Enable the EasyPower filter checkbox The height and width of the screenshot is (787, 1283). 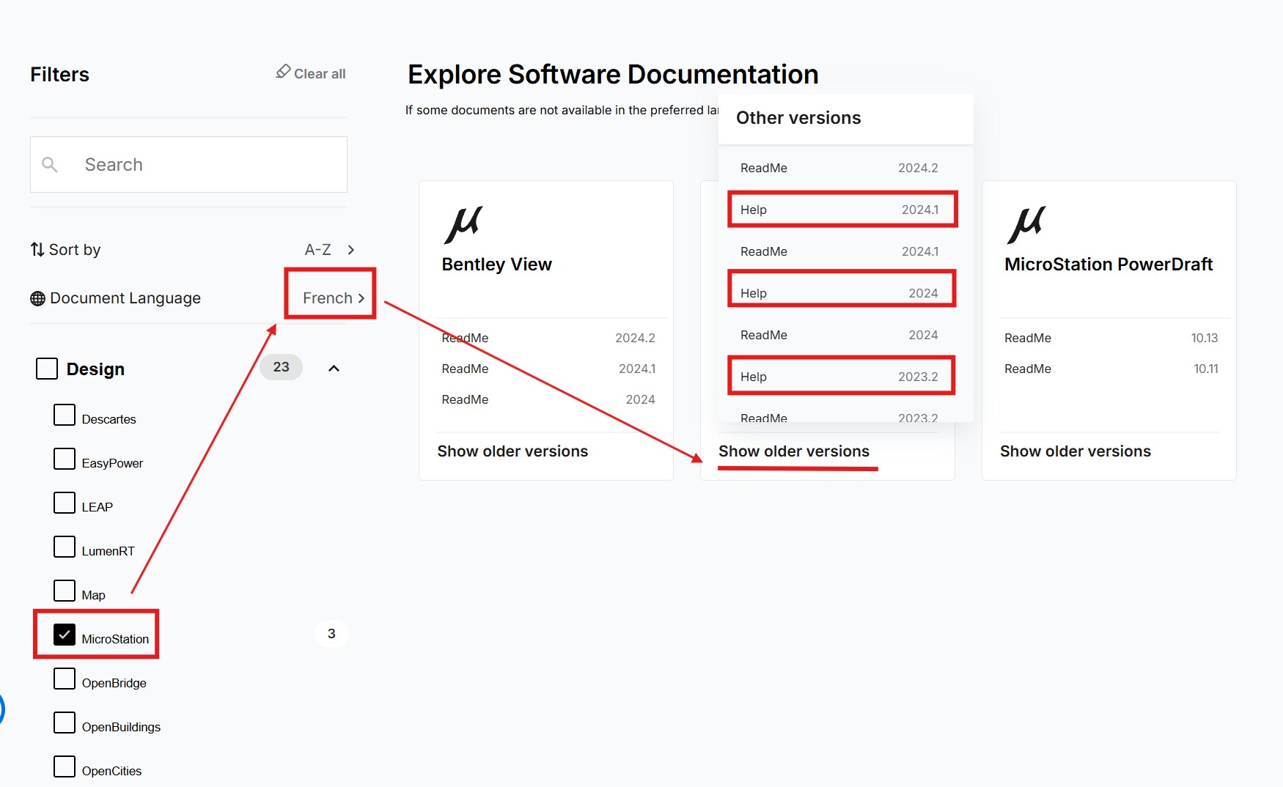(65, 459)
